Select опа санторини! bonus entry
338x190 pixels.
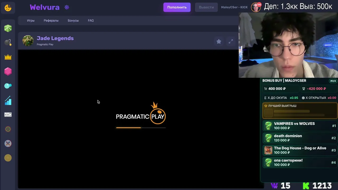point(300,162)
